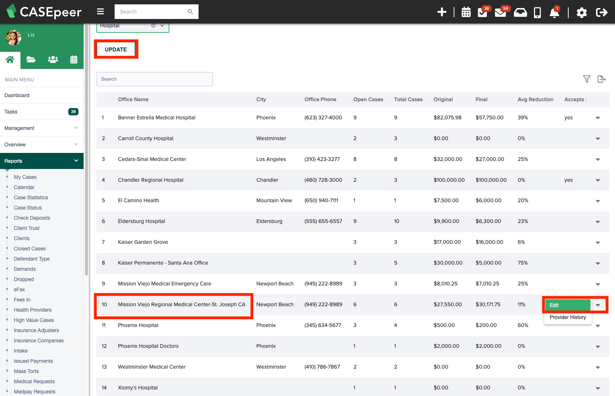615x396 pixels.
Task: Toggle dropdown arrow next to Edit button
Action: click(598, 305)
